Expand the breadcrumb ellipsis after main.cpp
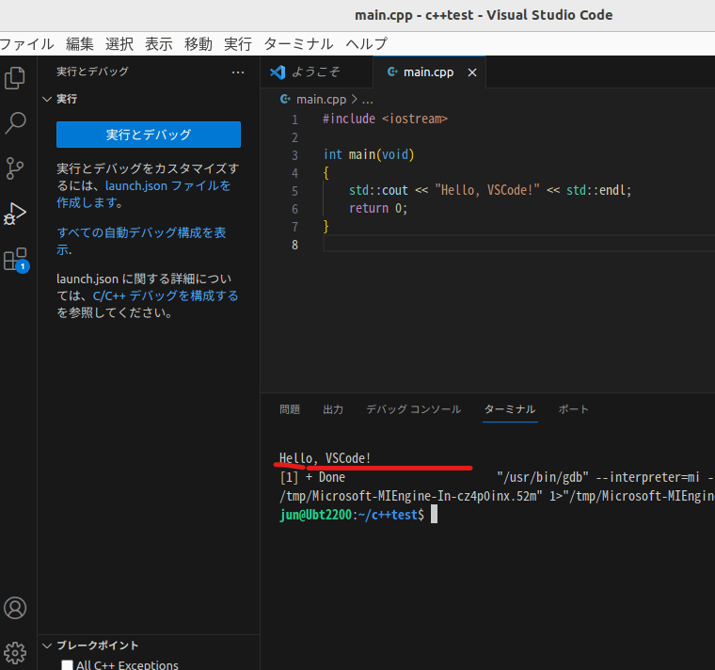This screenshot has width=715, height=670. [368, 100]
